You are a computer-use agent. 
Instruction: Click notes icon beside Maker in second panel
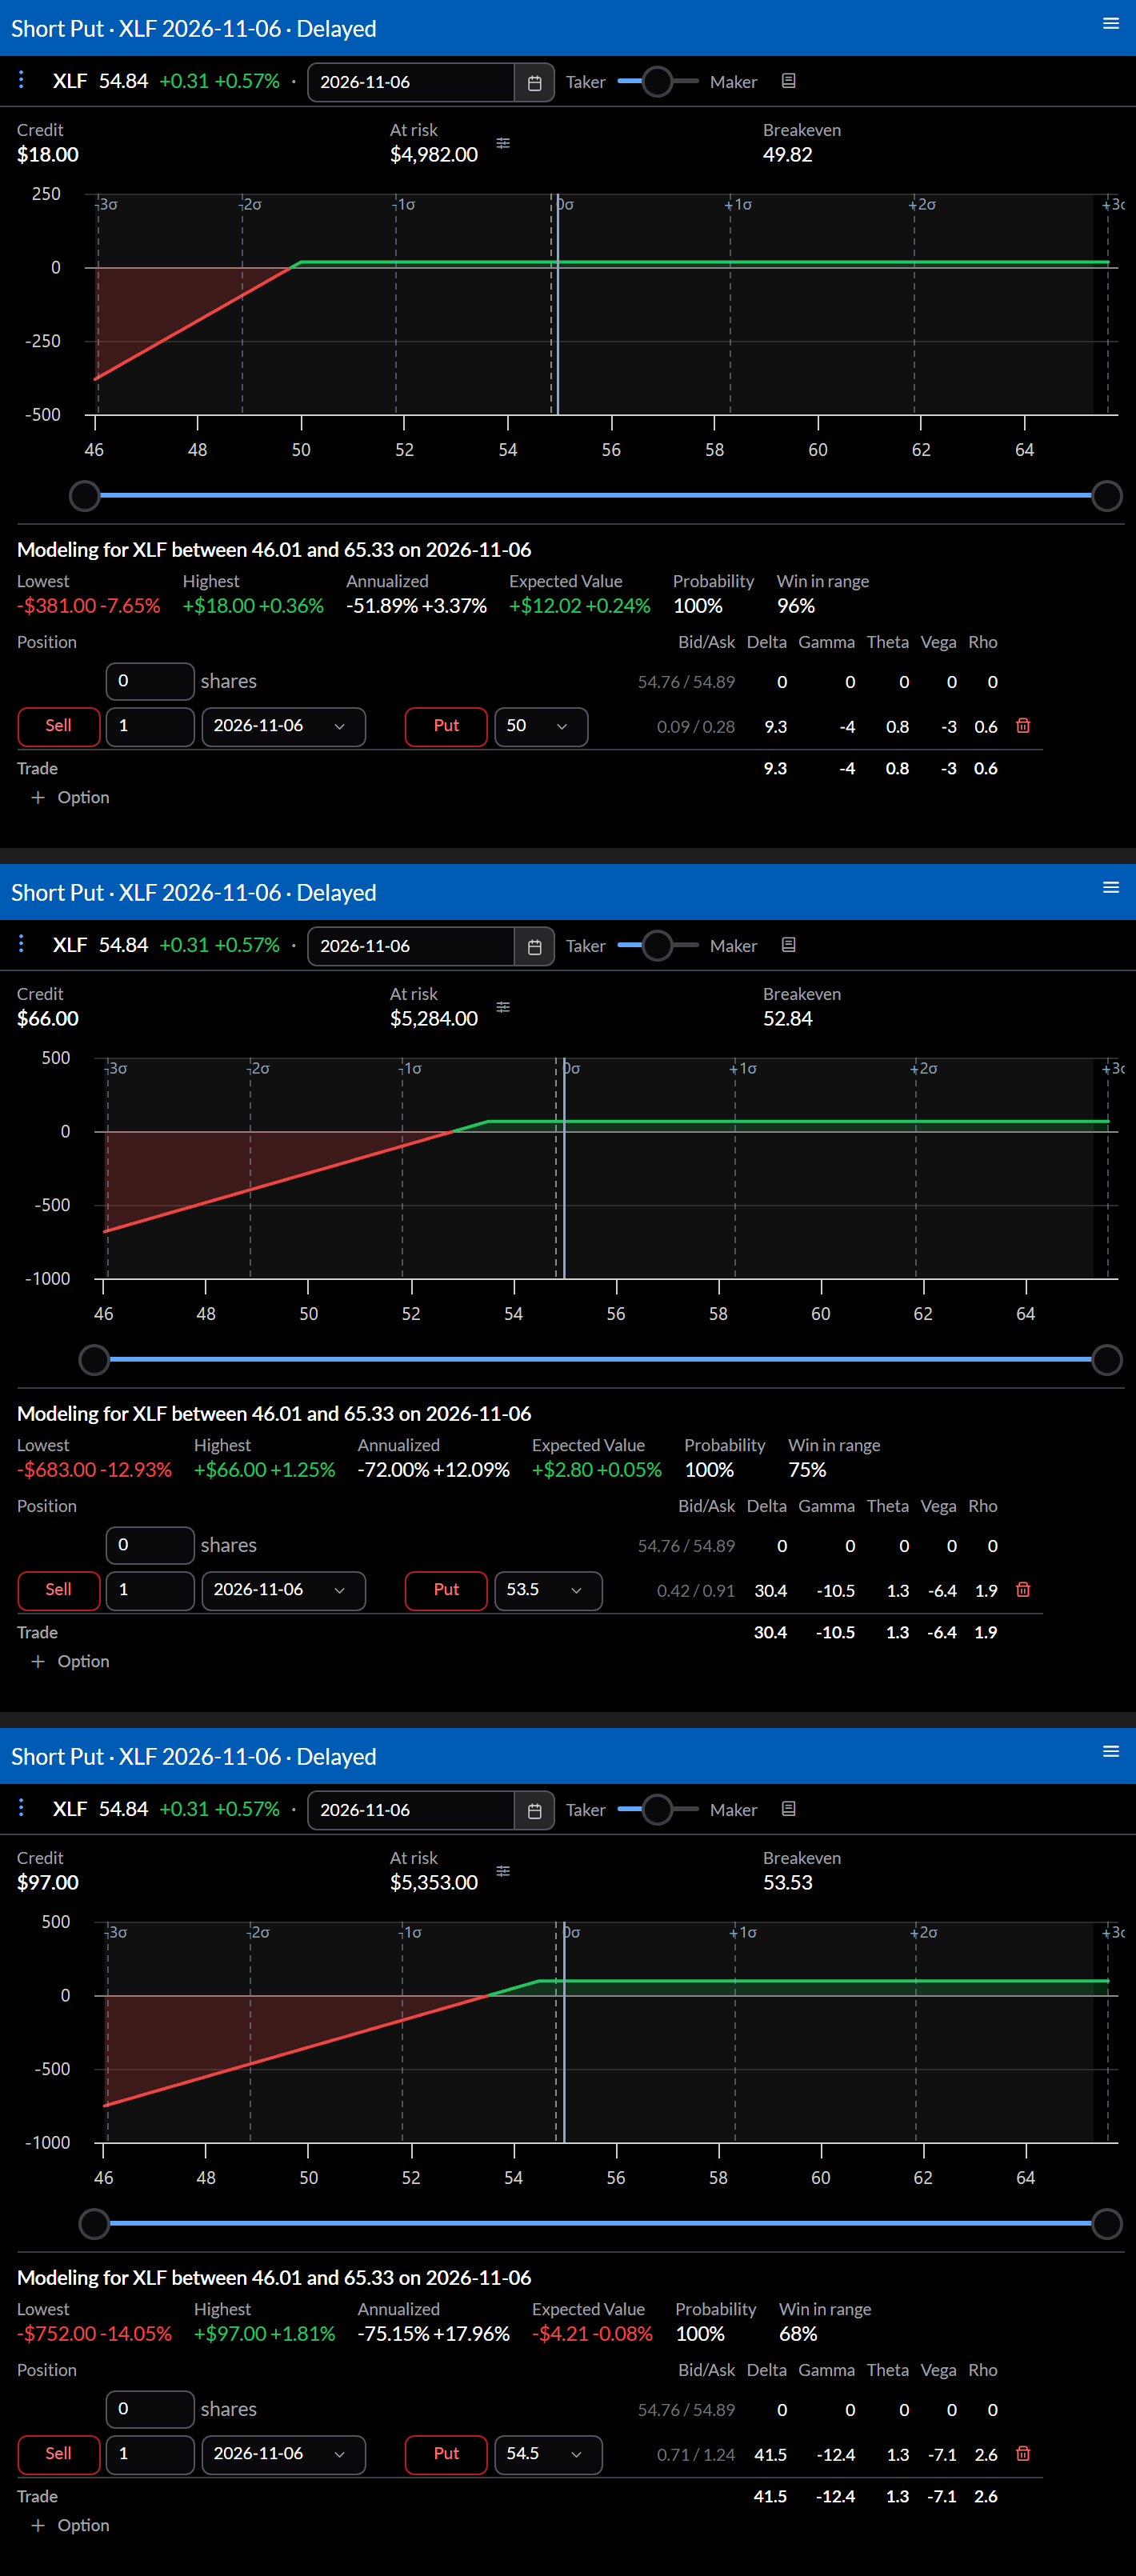point(788,945)
